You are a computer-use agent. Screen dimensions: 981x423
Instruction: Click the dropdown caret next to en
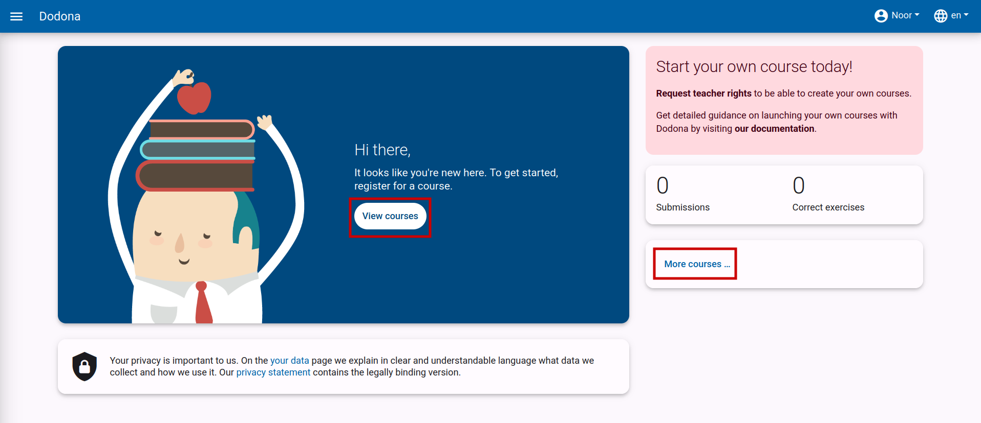tap(966, 15)
